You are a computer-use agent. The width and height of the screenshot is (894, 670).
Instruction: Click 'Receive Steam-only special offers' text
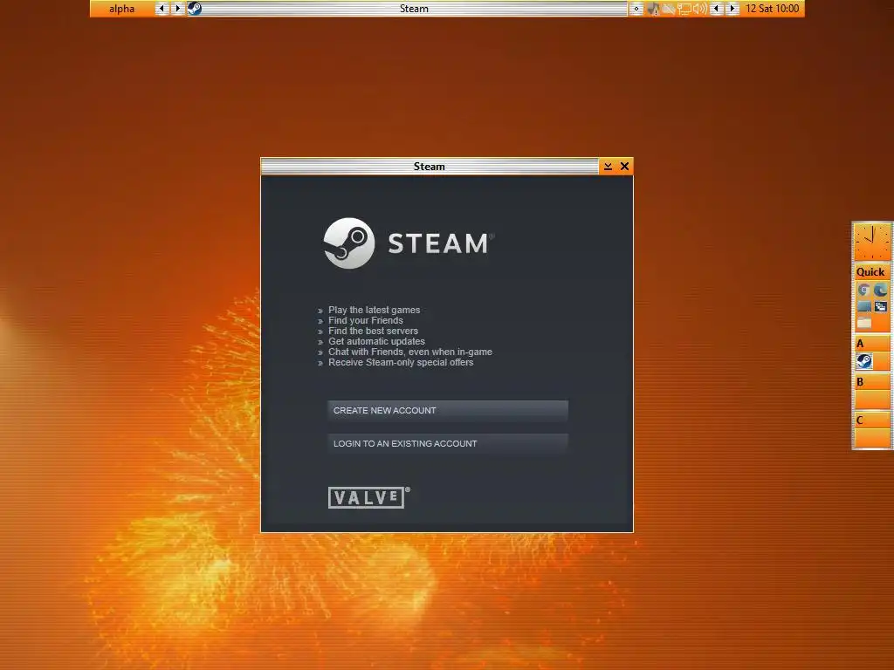tap(401, 362)
